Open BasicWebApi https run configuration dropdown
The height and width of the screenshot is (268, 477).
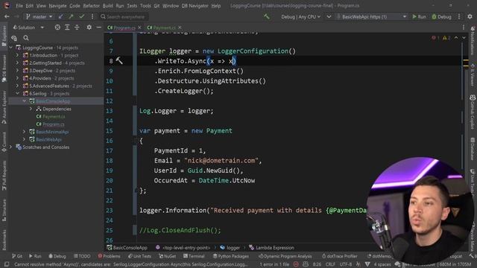pyautogui.click(x=371, y=16)
